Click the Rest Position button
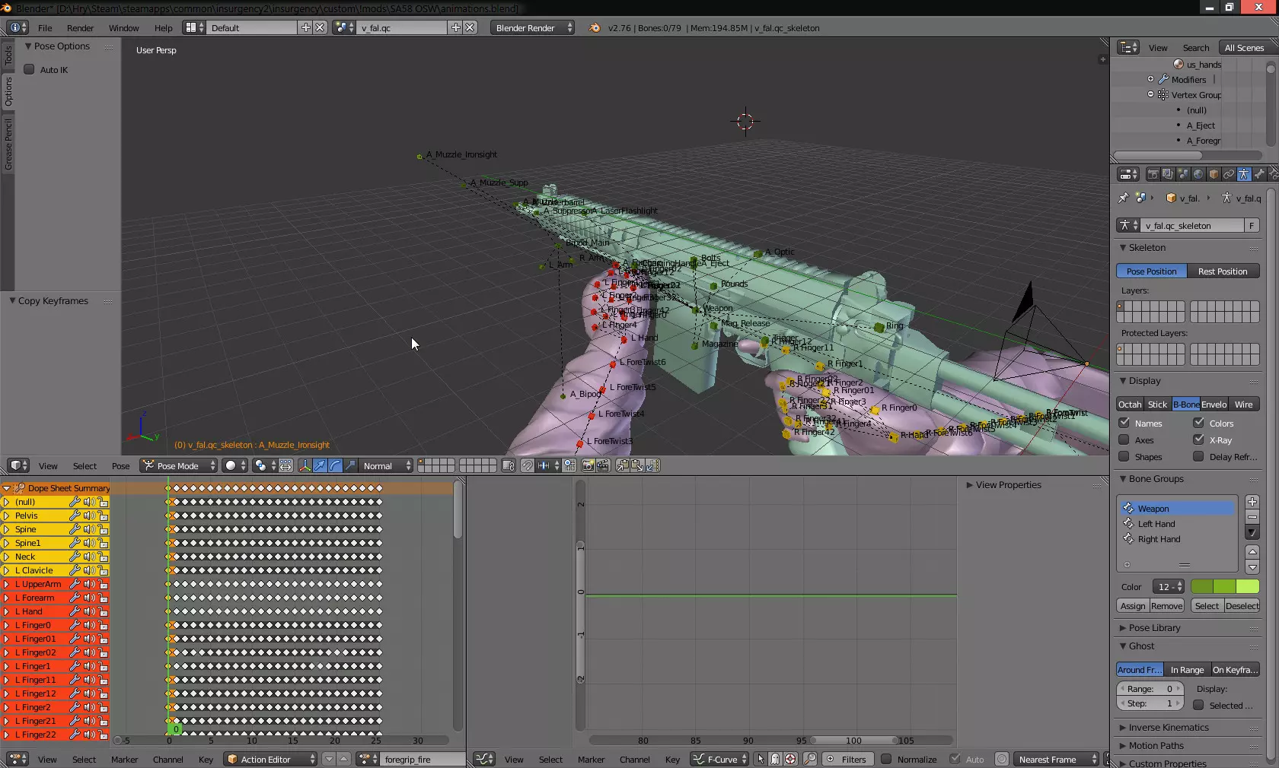This screenshot has width=1279, height=768. click(1223, 271)
